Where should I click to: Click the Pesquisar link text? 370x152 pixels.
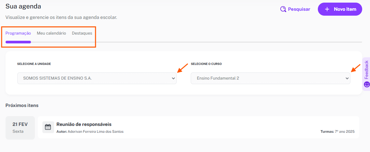tap(299, 9)
